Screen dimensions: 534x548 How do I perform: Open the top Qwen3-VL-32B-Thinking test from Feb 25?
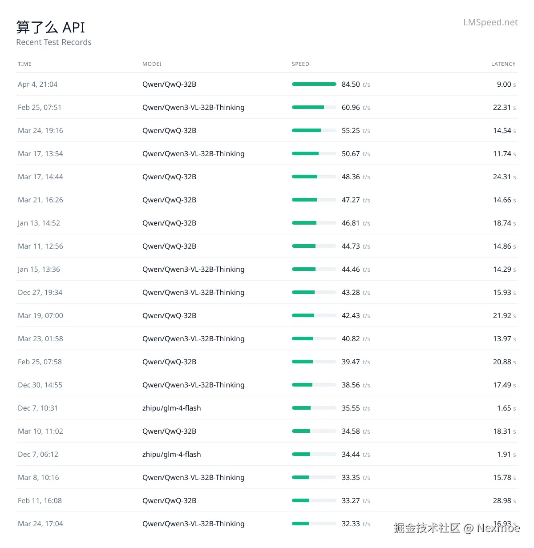point(193,107)
